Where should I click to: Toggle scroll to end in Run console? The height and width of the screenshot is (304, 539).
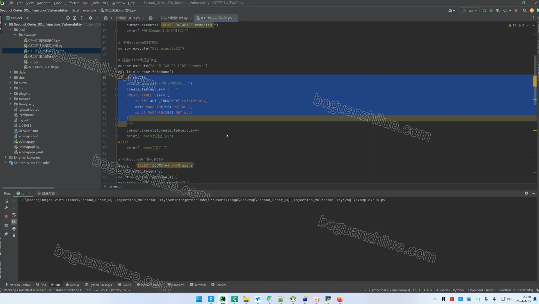click(14, 222)
